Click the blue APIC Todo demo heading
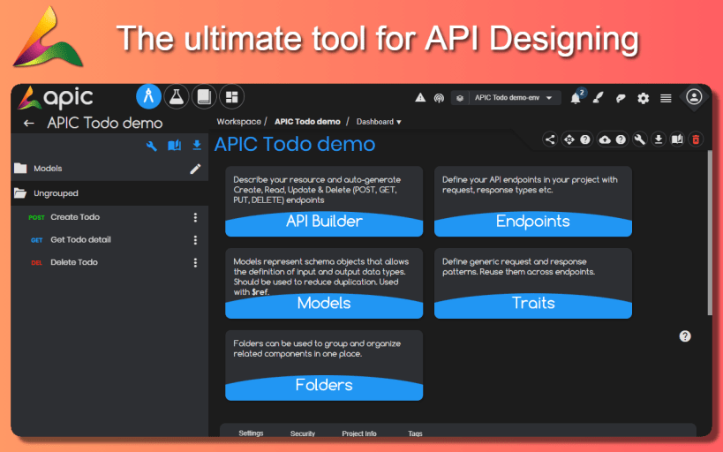 295,144
